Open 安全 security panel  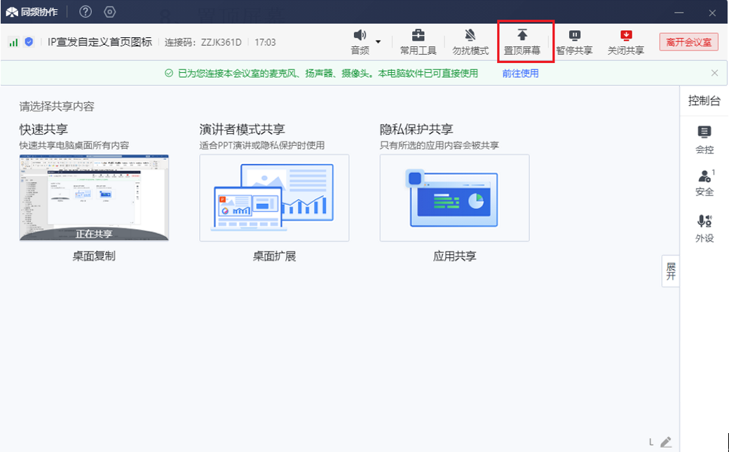click(x=704, y=182)
